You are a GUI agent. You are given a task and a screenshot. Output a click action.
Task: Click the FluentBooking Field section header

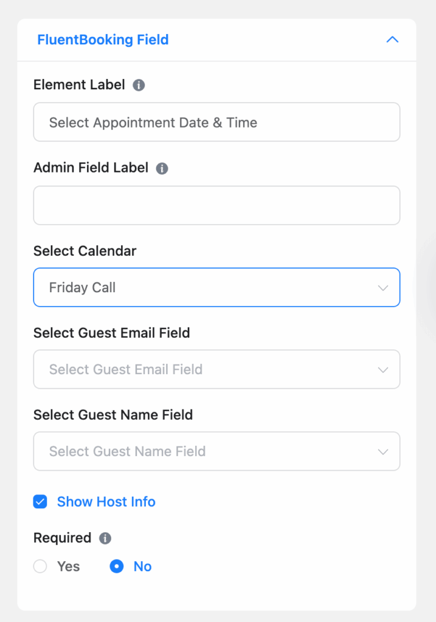(103, 39)
